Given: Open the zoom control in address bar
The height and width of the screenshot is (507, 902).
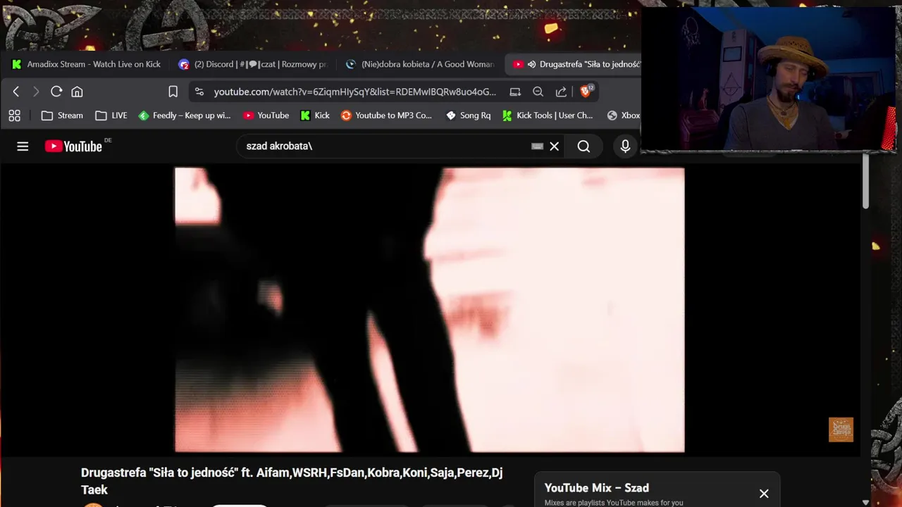Looking at the screenshot, I should point(538,92).
